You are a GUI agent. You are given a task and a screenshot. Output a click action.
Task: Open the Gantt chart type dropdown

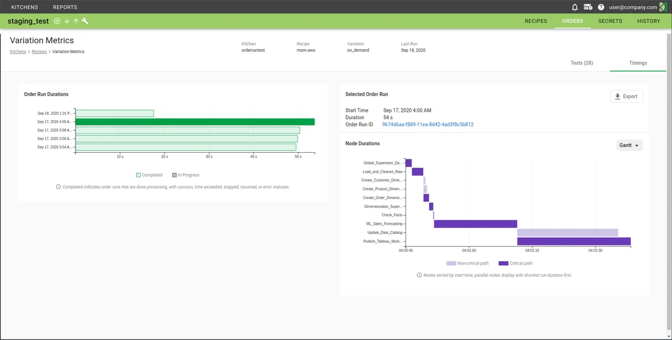point(629,145)
